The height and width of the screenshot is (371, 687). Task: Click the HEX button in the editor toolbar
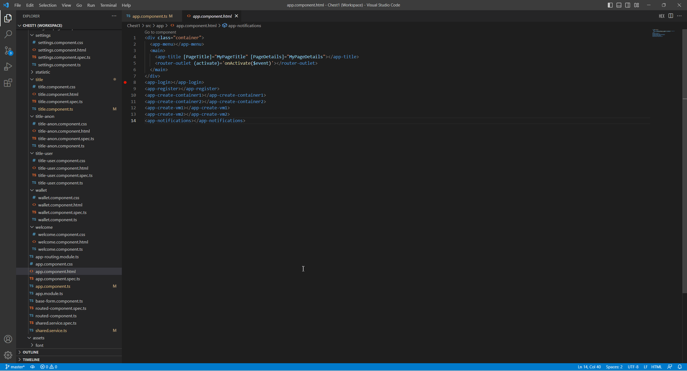click(x=661, y=16)
